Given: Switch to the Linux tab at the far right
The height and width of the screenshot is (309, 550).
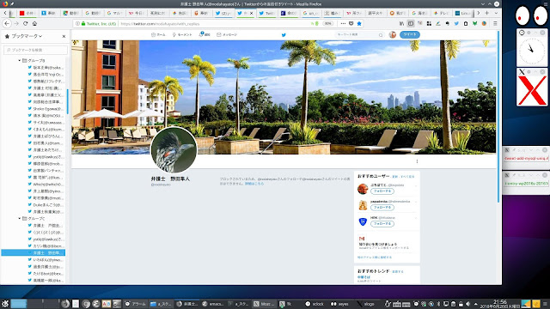Looking at the screenshot, I should pos(462,14).
